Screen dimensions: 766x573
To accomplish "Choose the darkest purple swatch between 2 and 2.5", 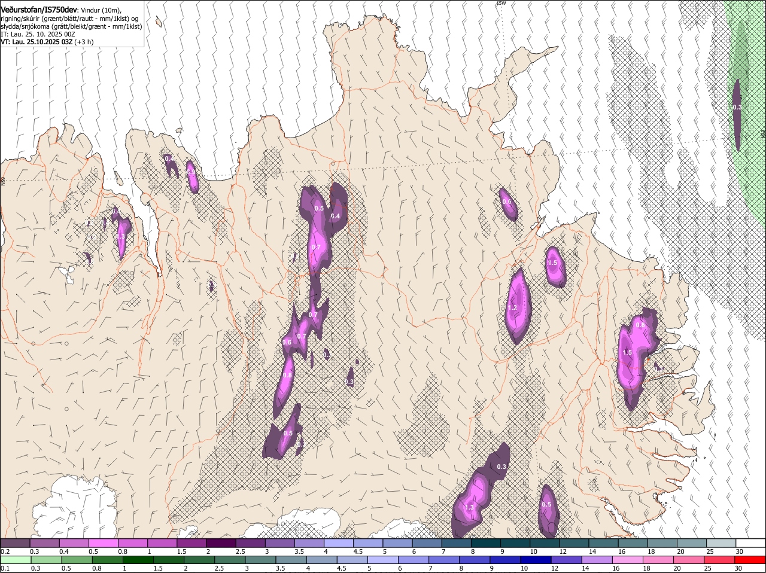I will point(221,542).
